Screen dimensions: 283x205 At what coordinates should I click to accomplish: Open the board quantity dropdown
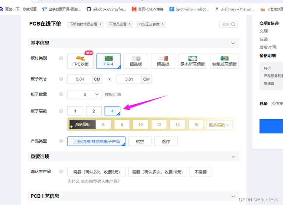pyautogui.click(x=85, y=94)
